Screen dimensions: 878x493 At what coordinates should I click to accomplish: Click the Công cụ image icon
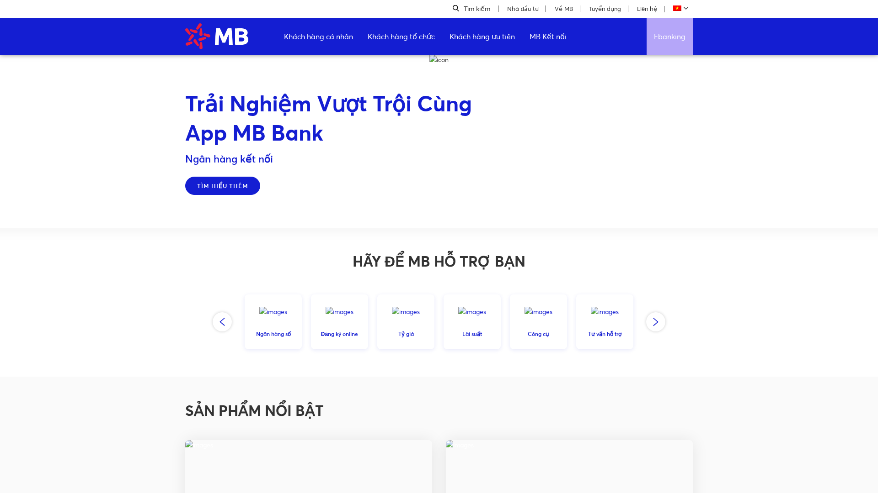pyautogui.click(x=538, y=312)
